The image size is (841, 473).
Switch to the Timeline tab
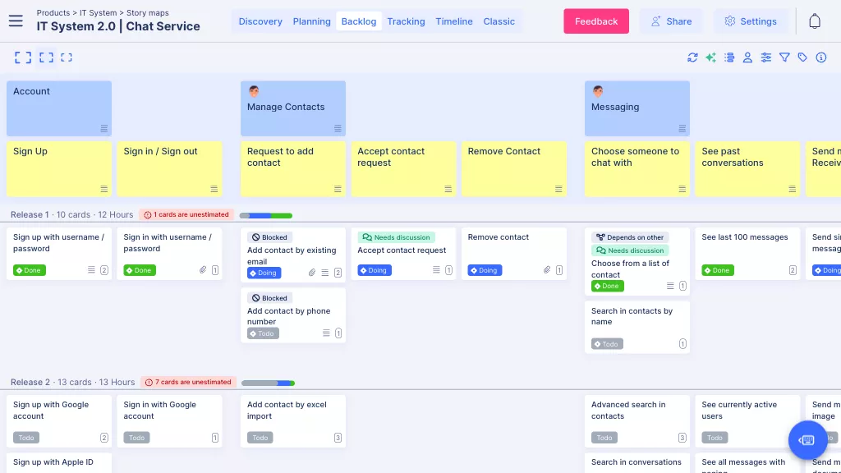click(454, 21)
